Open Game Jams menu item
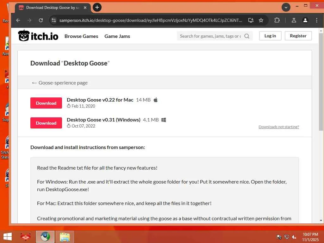Screen dimensions: 324x243 pyautogui.click(x=117, y=36)
